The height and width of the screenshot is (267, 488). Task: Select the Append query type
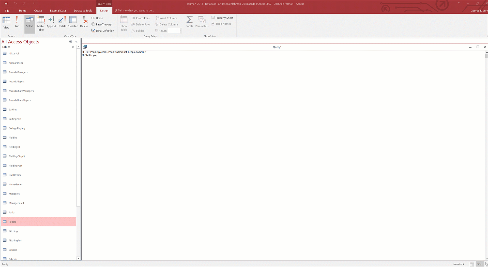click(x=51, y=22)
